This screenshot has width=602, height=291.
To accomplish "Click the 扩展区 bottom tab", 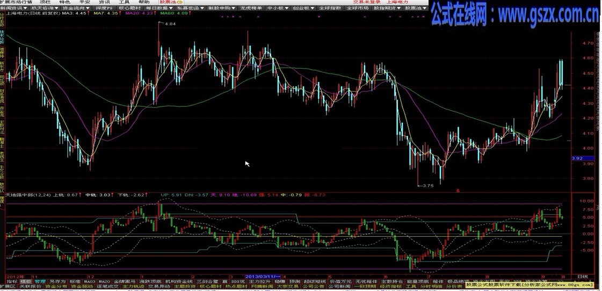I will (8, 286).
